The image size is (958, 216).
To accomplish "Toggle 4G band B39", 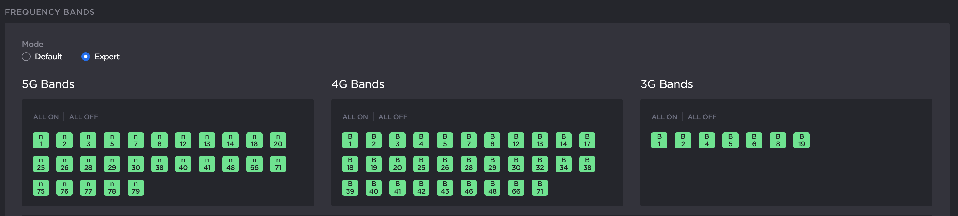I will pyautogui.click(x=350, y=188).
